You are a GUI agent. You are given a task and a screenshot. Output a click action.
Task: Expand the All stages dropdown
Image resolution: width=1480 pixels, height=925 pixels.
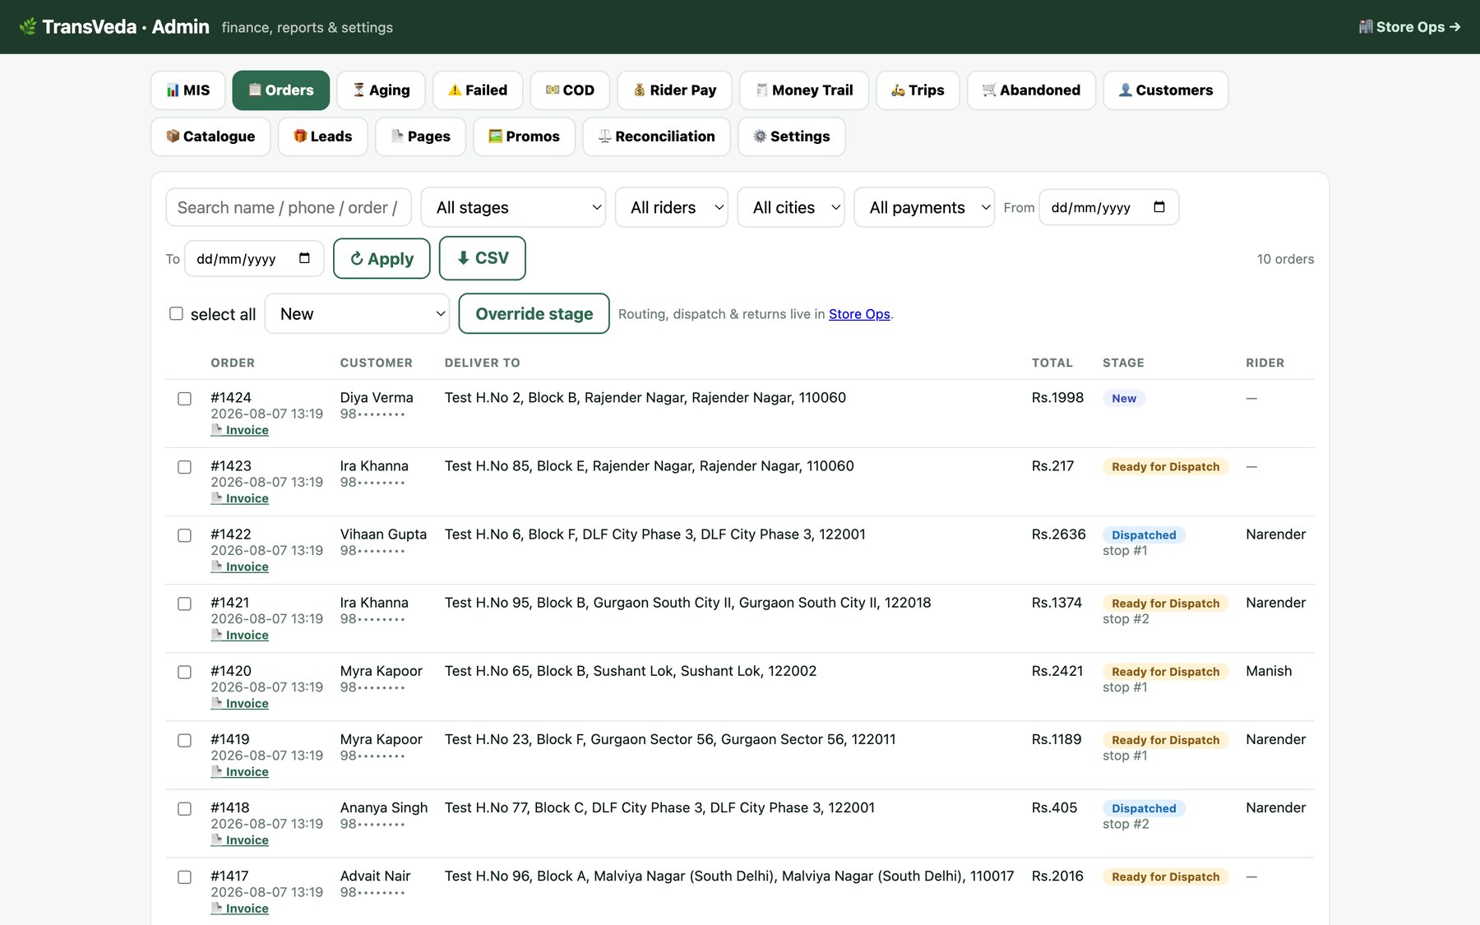tap(513, 207)
